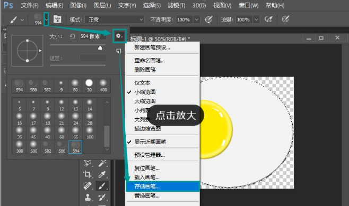Create new preset from this brush icon
Viewport: 349px width, 206px height.
(x=119, y=51)
